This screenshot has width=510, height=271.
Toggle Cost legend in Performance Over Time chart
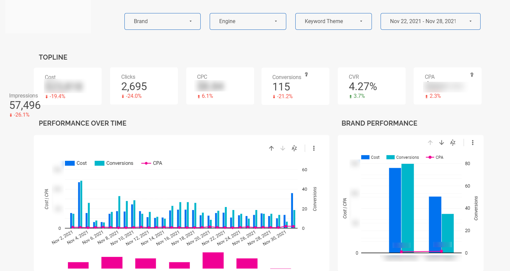tap(76, 163)
